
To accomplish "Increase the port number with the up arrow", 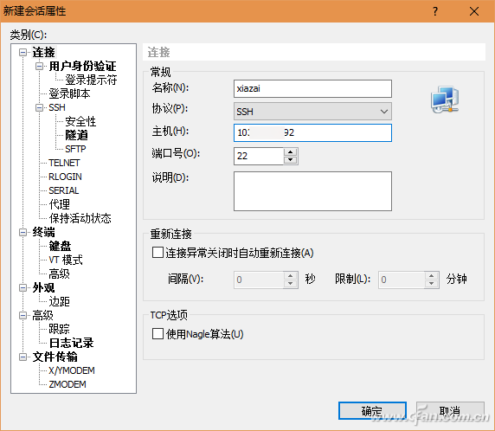I will (x=290, y=151).
